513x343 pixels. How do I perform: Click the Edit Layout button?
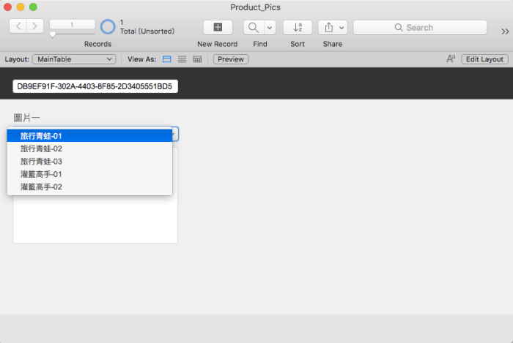pyautogui.click(x=484, y=59)
